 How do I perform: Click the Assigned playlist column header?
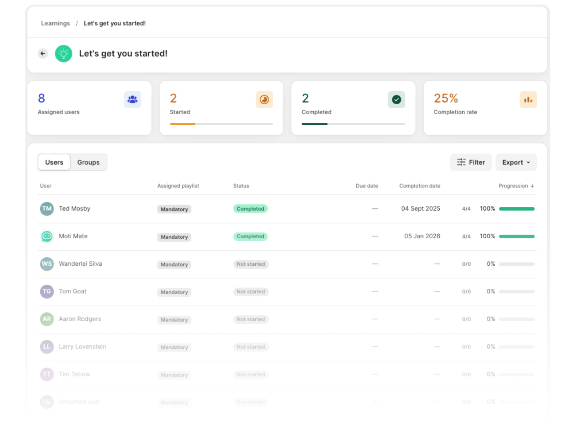tap(178, 186)
